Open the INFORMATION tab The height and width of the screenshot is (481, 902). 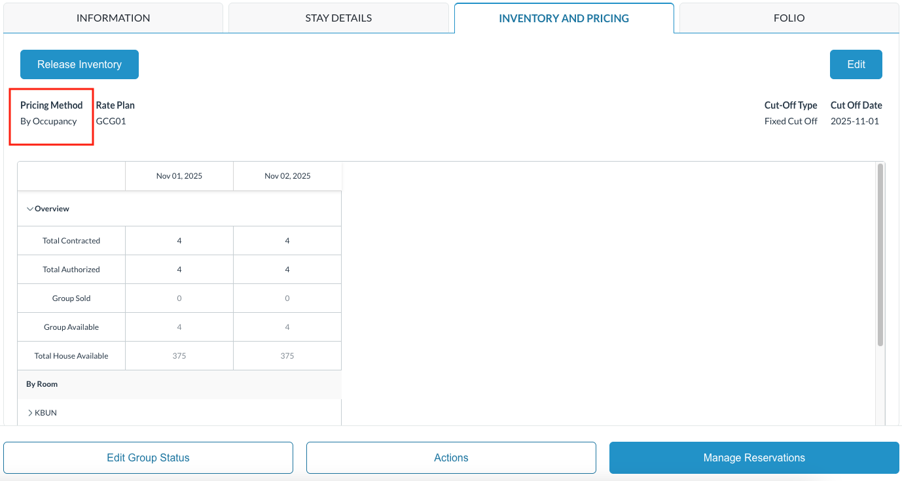(114, 18)
